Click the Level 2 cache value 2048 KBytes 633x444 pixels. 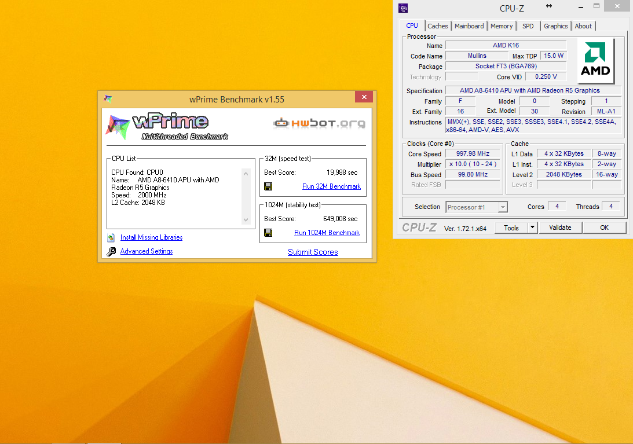564,175
